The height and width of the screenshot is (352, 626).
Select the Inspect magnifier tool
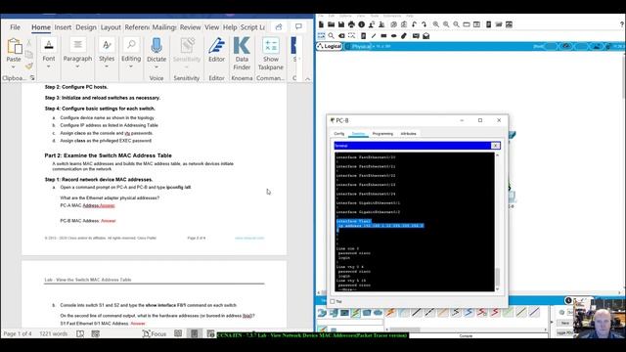pos(331,35)
